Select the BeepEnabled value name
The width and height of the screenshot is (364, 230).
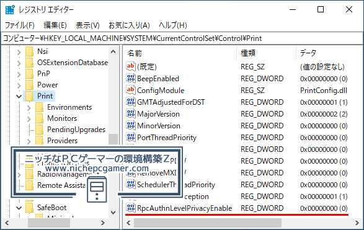pos(158,79)
